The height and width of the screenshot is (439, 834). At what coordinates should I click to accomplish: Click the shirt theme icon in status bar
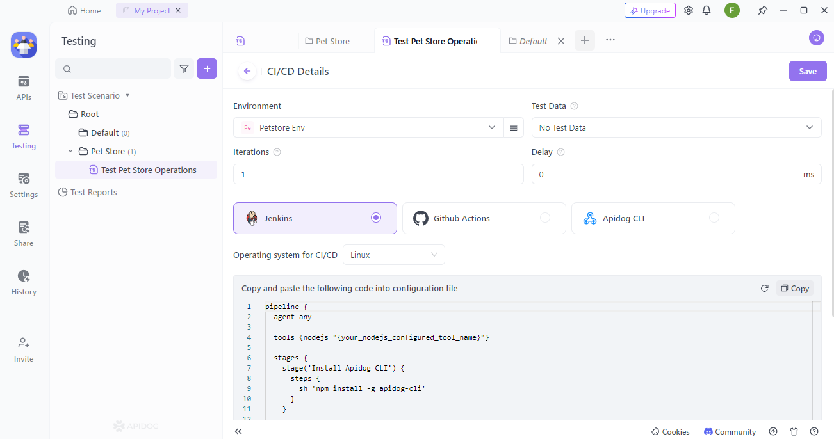[794, 431]
